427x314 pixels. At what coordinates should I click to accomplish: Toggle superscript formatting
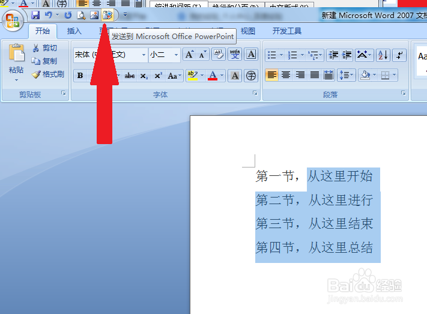click(158, 76)
